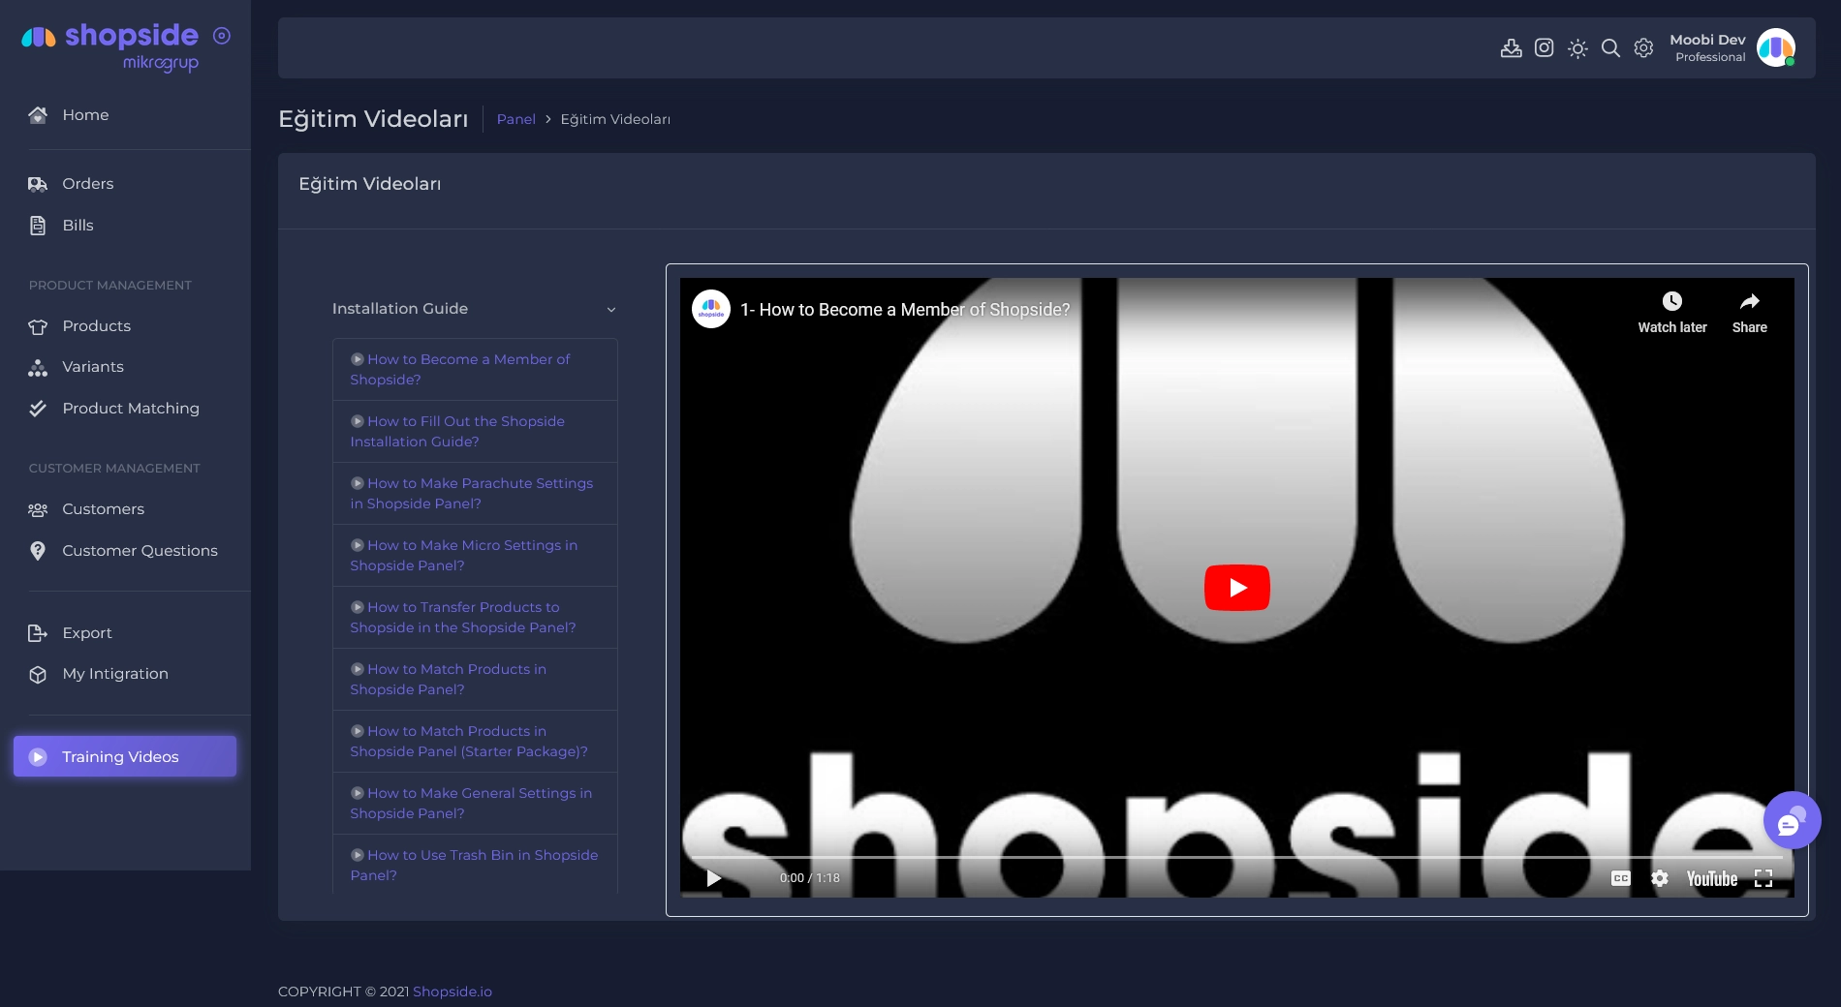Open How to Make Micro Settings video
This screenshot has height=1007, width=1841.
coord(475,555)
